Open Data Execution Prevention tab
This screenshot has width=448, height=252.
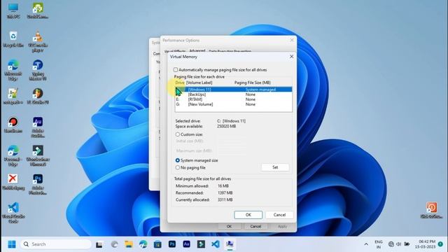230,51
